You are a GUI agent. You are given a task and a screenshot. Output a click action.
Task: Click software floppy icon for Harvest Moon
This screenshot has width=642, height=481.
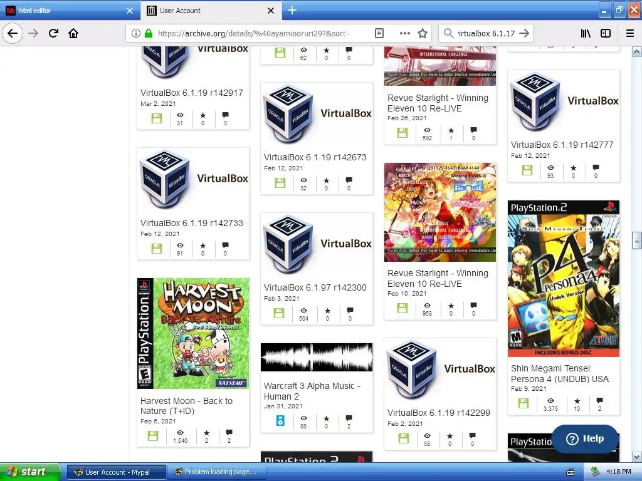coord(153,436)
